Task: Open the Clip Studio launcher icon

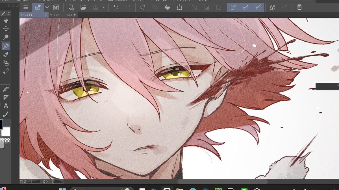Action: [x=56, y=7]
